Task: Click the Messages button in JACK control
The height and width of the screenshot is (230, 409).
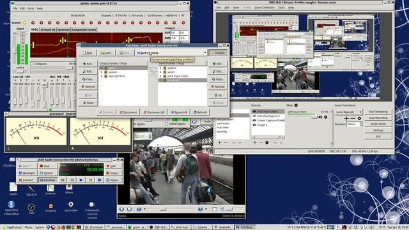Action: pos(27,173)
